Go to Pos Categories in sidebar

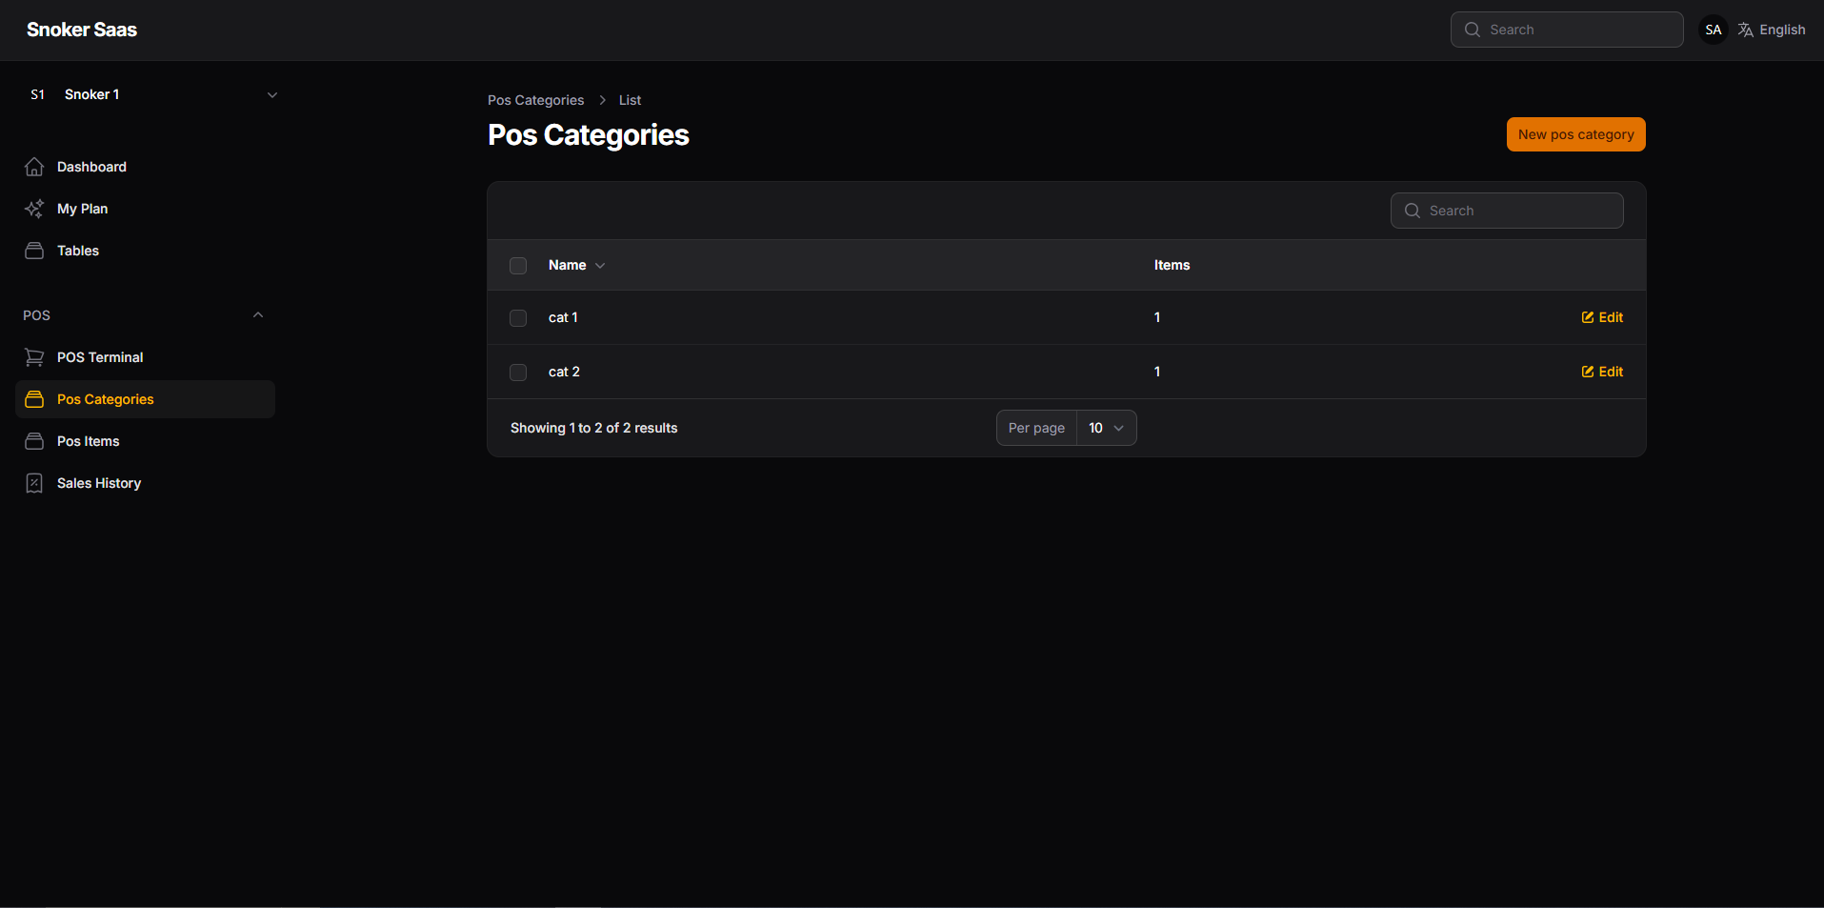(x=145, y=399)
